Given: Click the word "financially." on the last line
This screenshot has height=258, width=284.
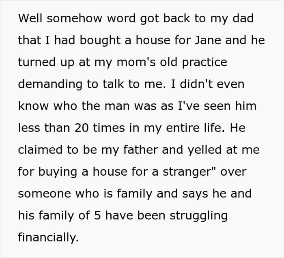Looking at the screenshot, I should [x=48, y=237].
